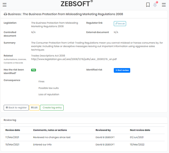This screenshot has height=153, width=169.
Task: Select the 17/Mar/2021 review log row
Action: pos(84,138)
